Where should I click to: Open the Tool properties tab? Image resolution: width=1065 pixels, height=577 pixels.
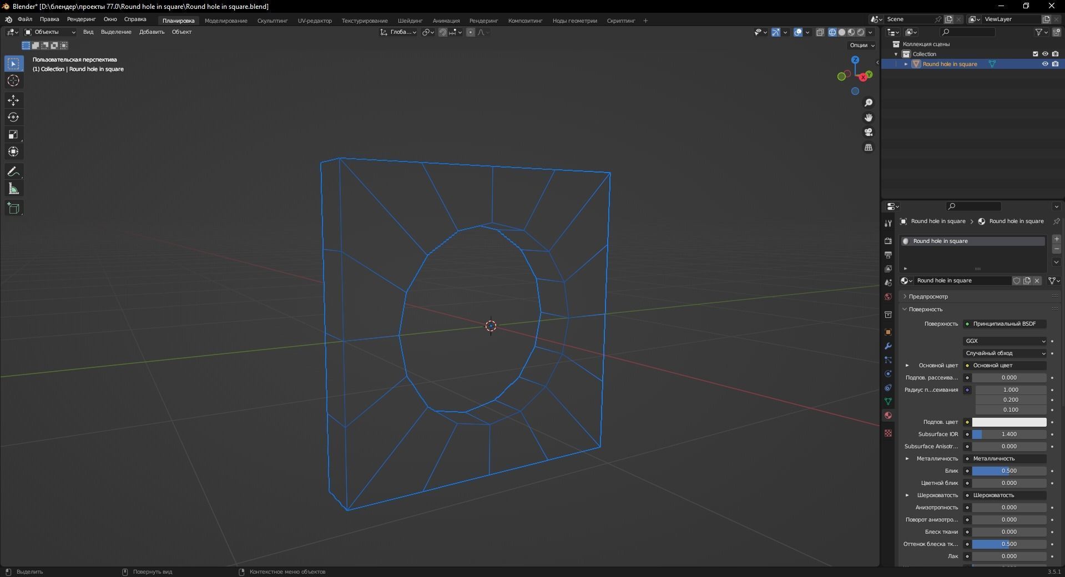click(x=888, y=223)
